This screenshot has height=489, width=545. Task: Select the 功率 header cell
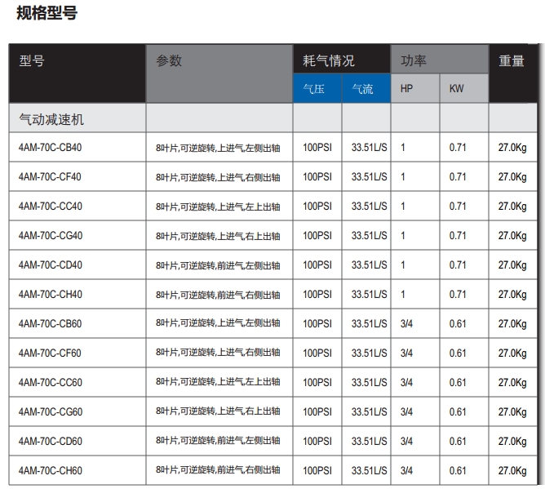tap(414, 61)
